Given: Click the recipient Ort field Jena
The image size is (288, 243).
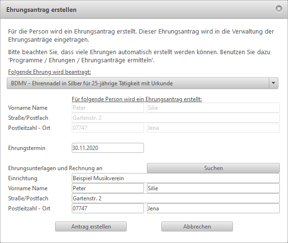Looking at the screenshot, I should [213, 208].
